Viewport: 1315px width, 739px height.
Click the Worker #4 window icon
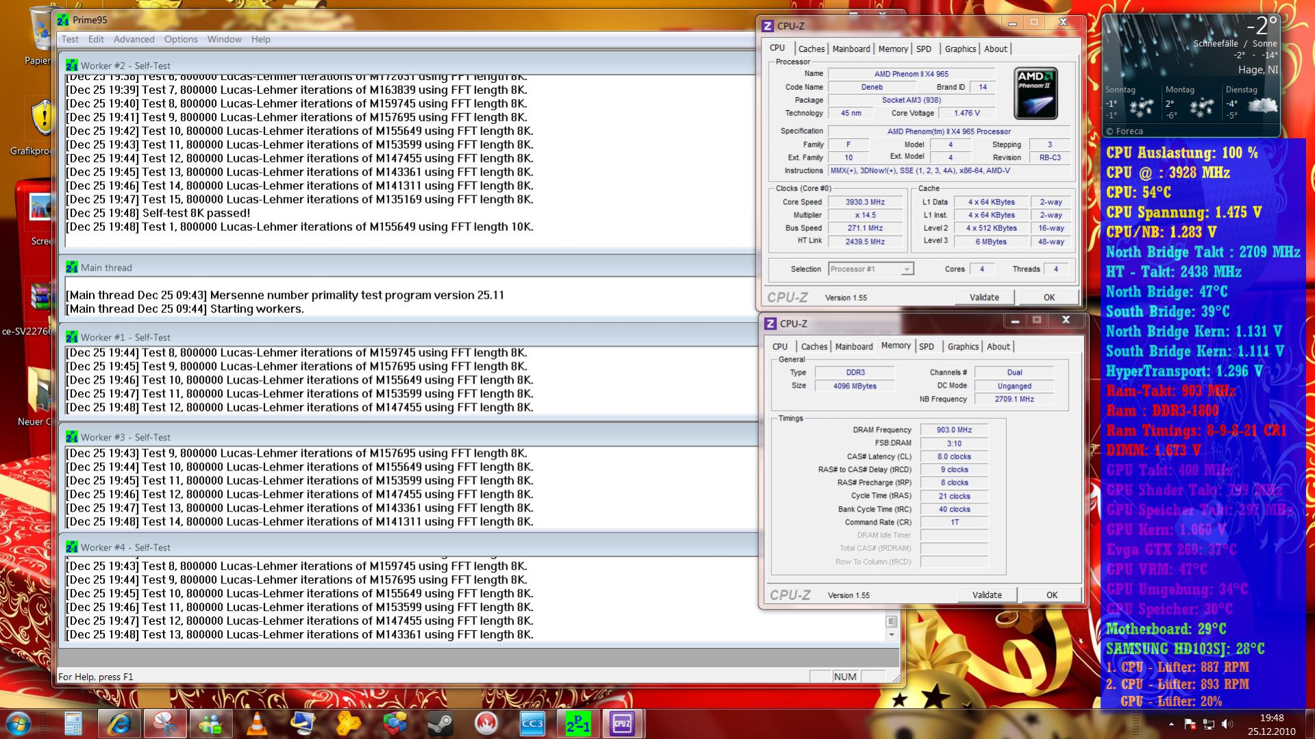(x=71, y=547)
